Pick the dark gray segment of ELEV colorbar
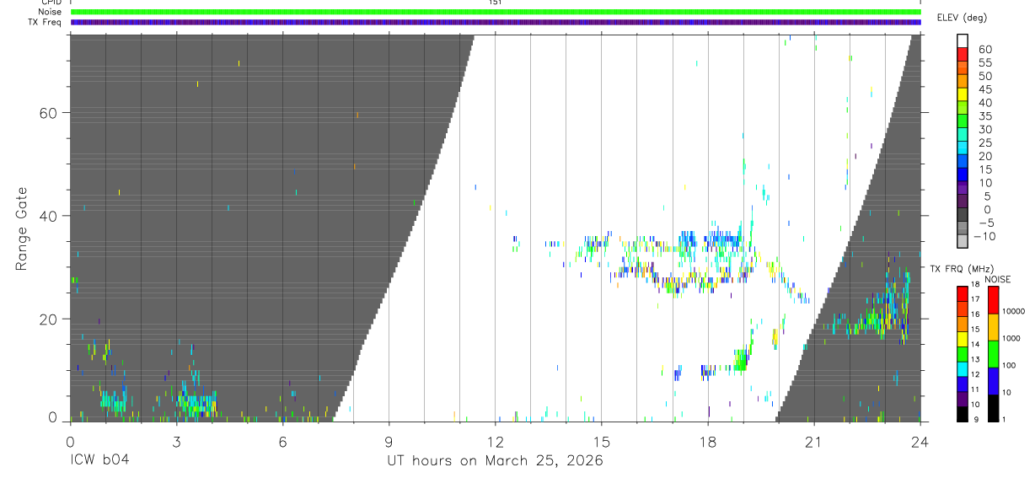Viewport: 1035px width, 478px height. point(963,215)
